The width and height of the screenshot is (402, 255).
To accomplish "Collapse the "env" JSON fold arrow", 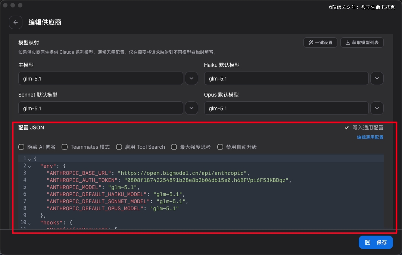I will click(29, 166).
